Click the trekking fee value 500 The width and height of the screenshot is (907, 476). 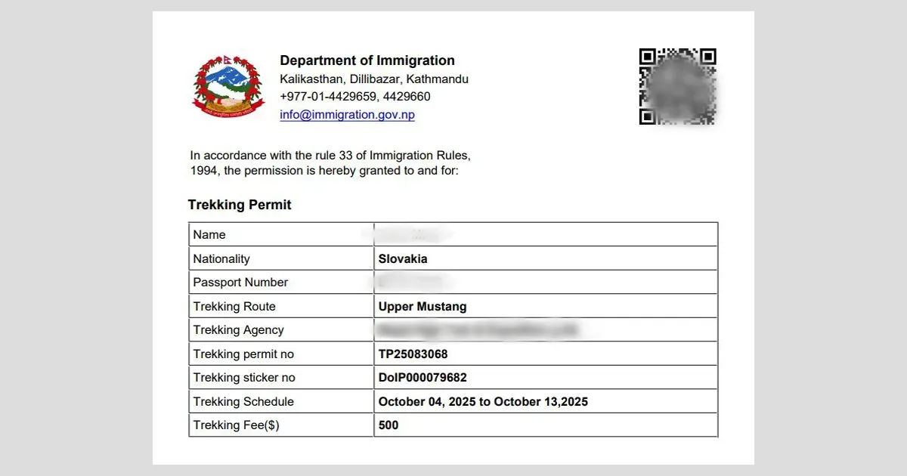pyautogui.click(x=388, y=425)
